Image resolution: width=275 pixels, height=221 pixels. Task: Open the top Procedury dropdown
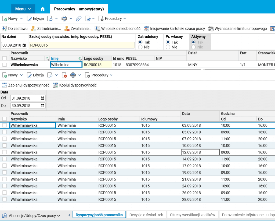tap(112, 18)
